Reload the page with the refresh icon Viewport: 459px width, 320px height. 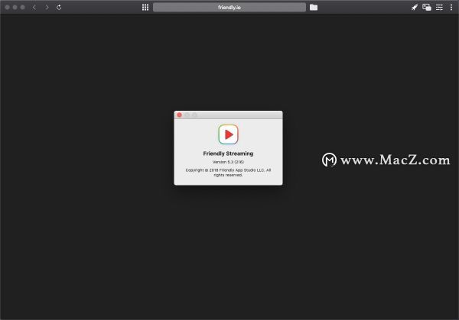click(59, 8)
